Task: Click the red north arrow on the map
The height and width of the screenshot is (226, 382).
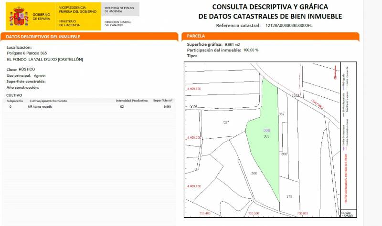Action: coord(336,72)
